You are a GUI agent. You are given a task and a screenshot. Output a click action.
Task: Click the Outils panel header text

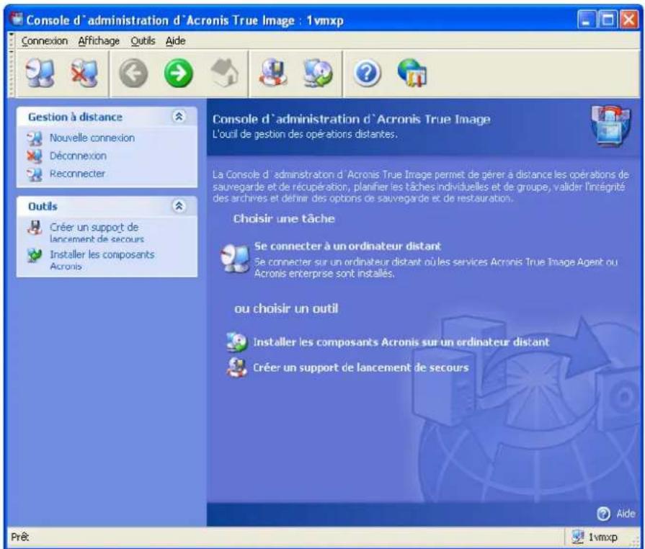coord(43,207)
